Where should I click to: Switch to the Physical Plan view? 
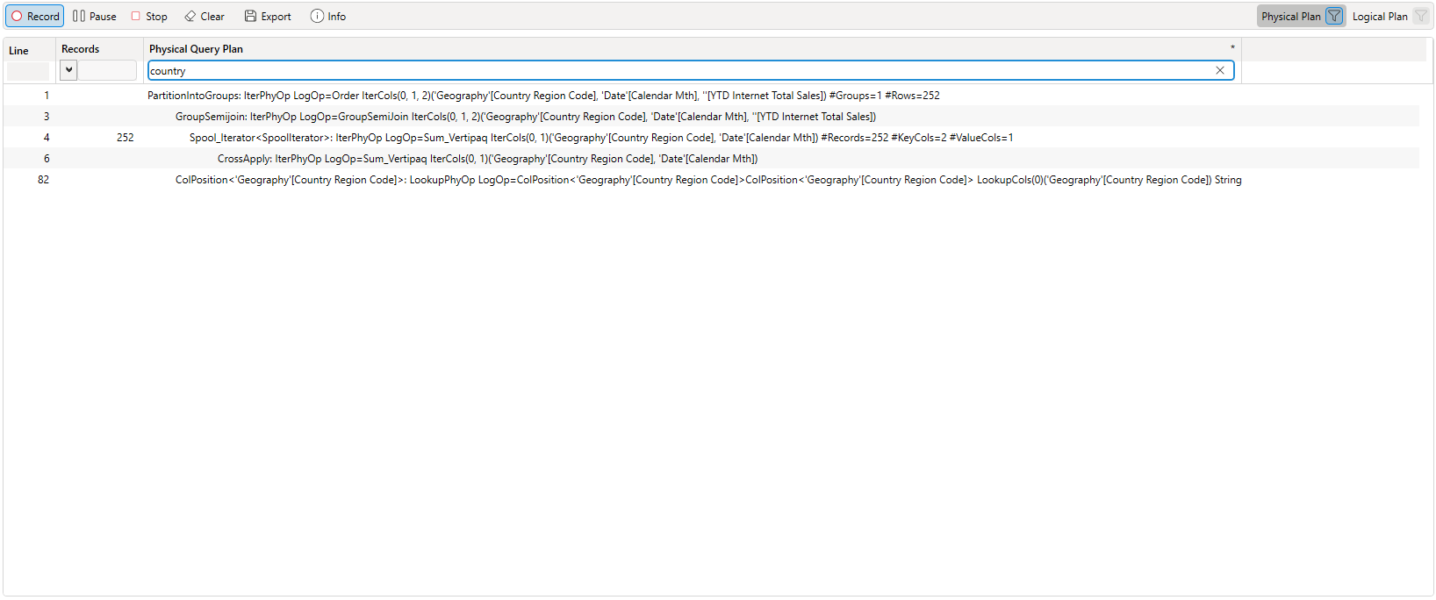(x=1290, y=17)
